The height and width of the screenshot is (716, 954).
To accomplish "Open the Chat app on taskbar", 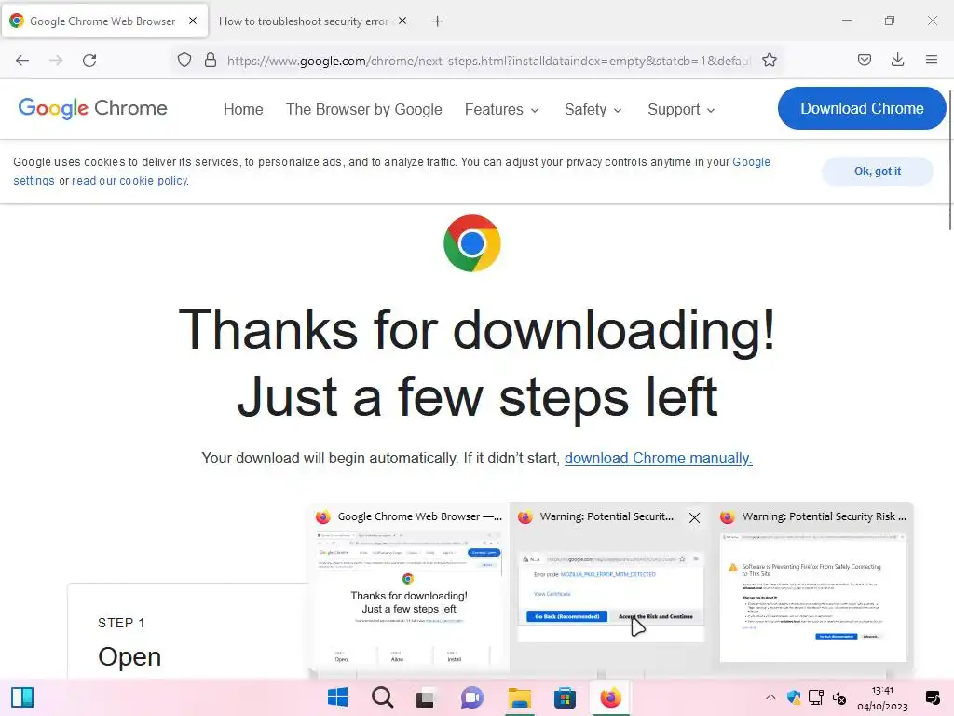I will pos(471,697).
